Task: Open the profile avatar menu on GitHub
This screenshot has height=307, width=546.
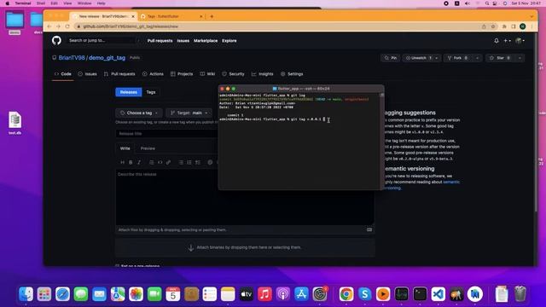Action: pos(520,41)
